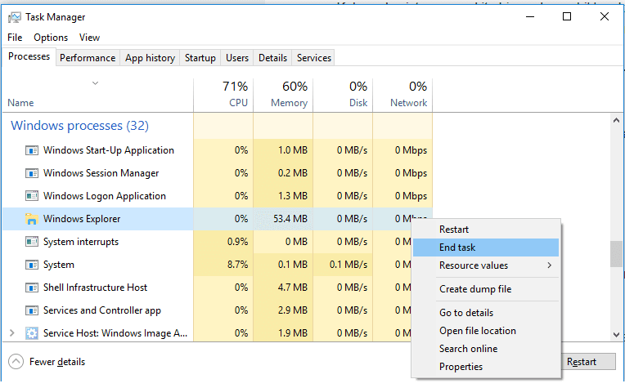Select the Services and Controller app row
Image resolution: width=625 pixels, height=388 pixels.
pyautogui.click(x=101, y=310)
